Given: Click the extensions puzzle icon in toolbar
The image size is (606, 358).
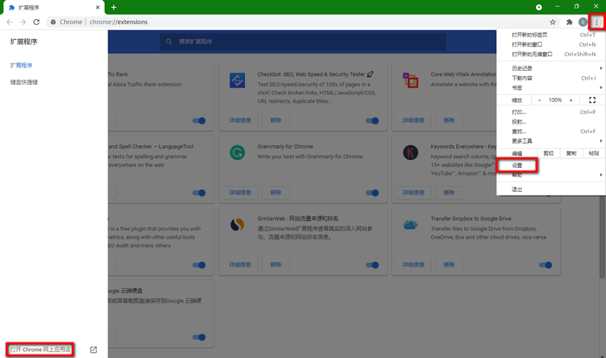Looking at the screenshot, I should (570, 22).
